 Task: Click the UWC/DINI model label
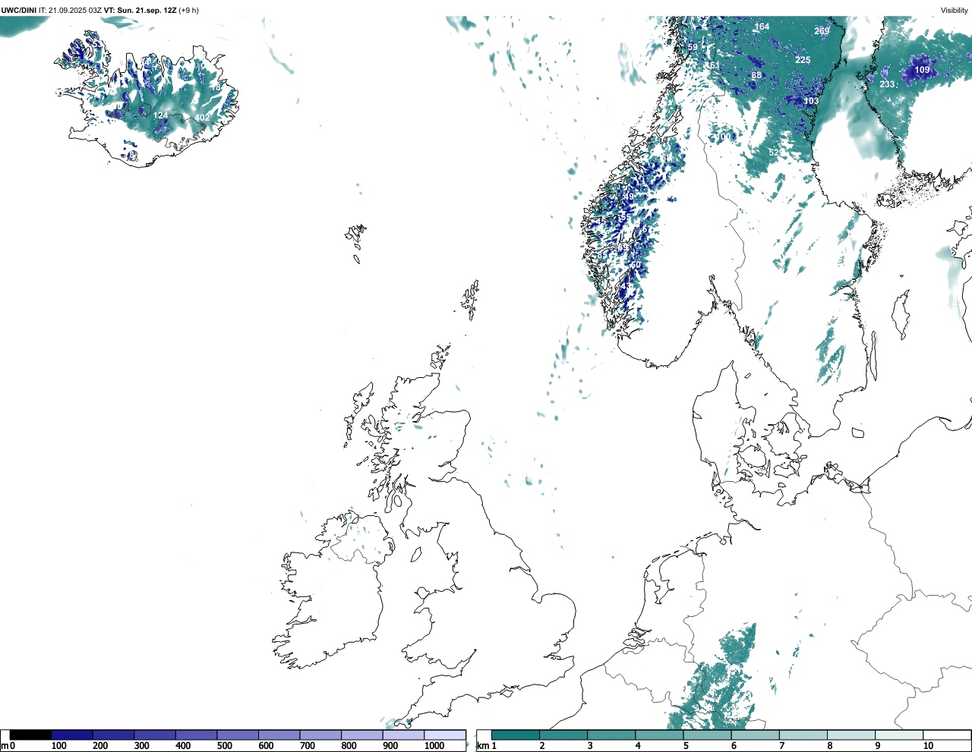[18, 10]
